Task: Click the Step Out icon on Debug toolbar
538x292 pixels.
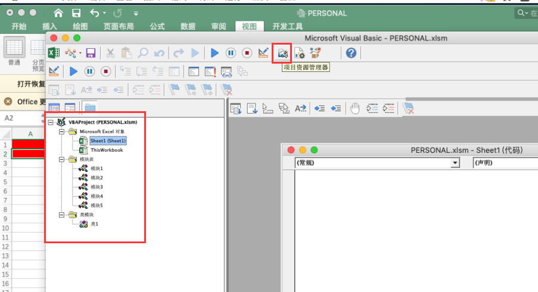Action: coord(158,71)
